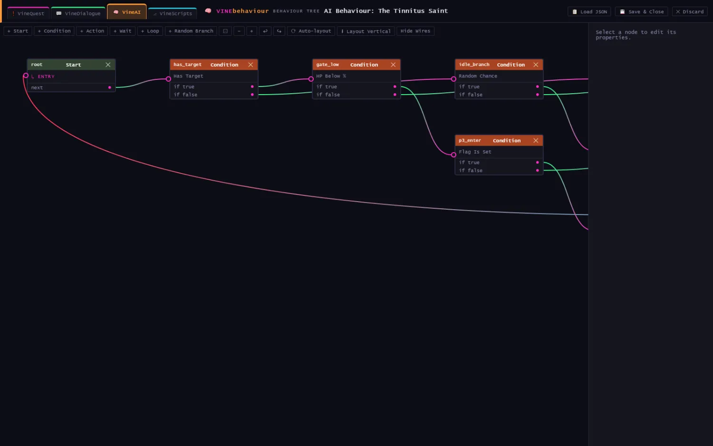713x446 pixels.
Task: Add a Loop node
Action: pos(150,31)
